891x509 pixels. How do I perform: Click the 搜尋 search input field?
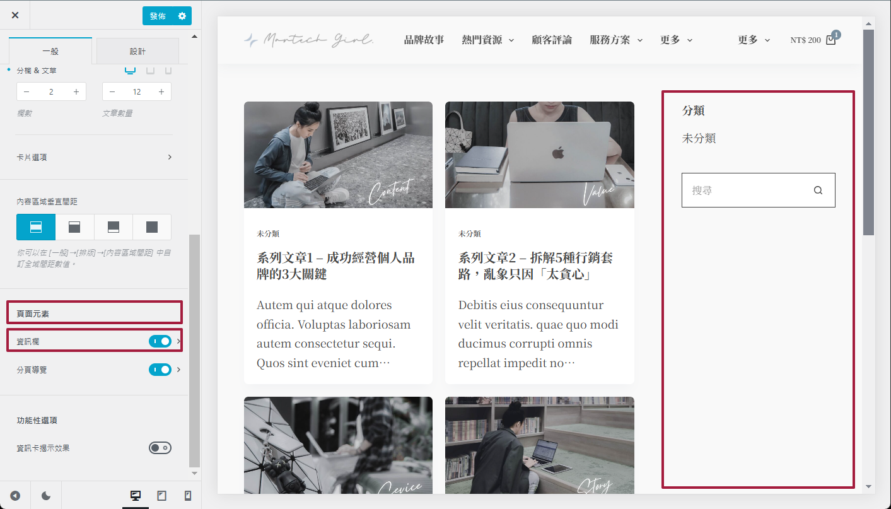click(744, 190)
